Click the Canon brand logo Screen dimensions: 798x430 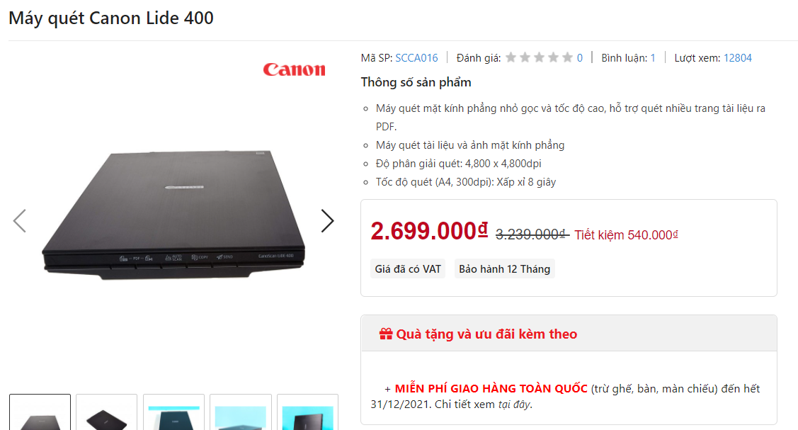point(294,69)
